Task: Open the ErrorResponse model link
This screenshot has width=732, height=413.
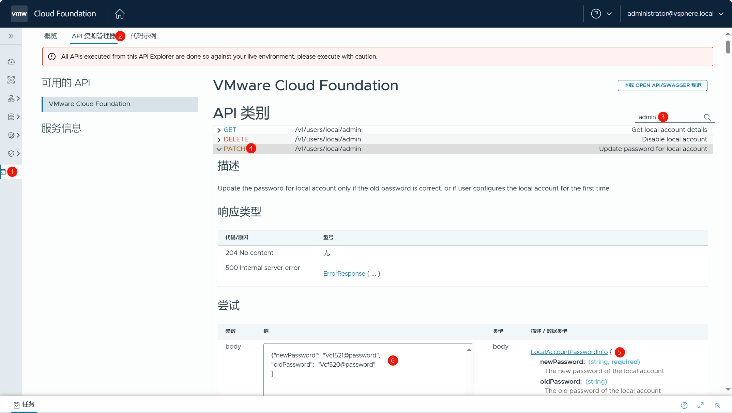Action: pyautogui.click(x=344, y=274)
